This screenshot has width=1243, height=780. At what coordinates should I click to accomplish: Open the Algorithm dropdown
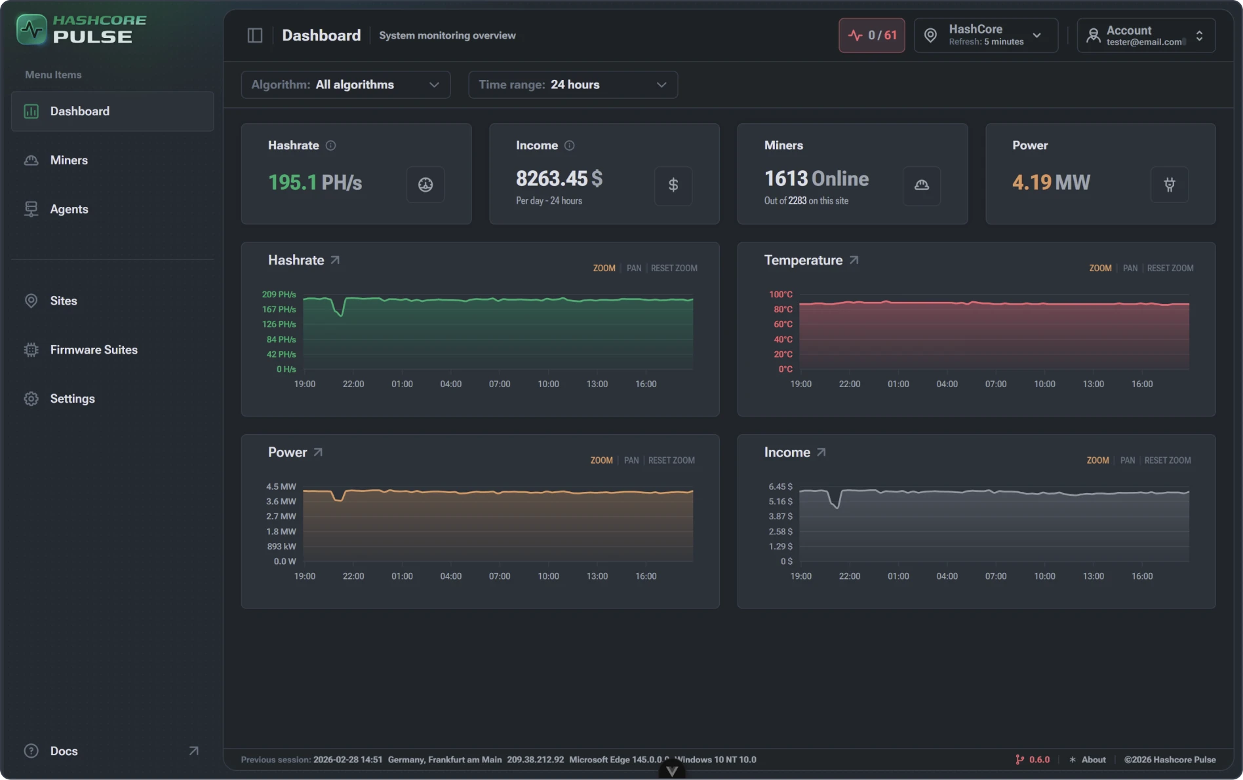click(345, 85)
